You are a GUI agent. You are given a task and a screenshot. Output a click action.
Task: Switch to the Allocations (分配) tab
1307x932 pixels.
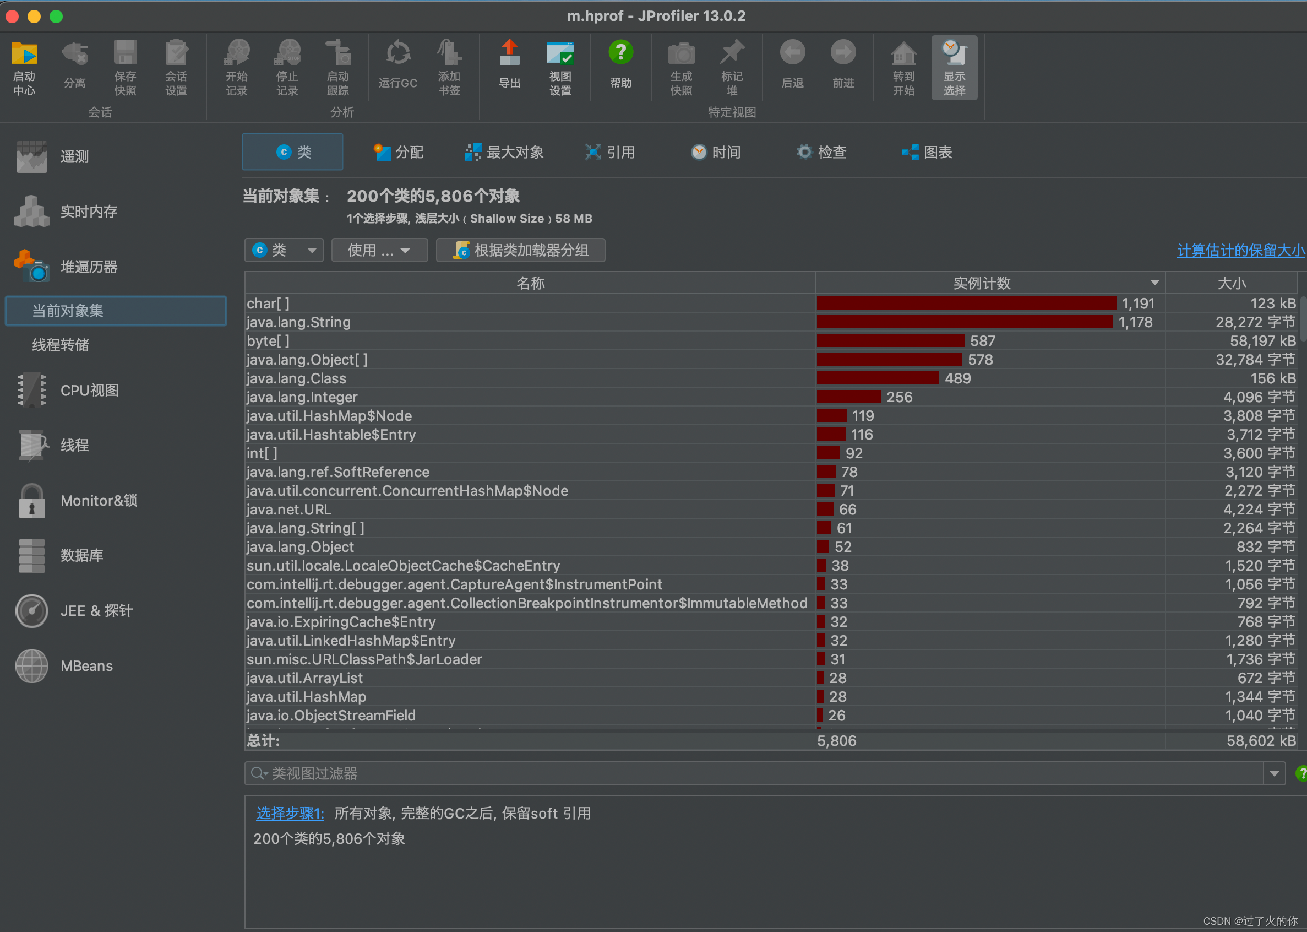coord(398,152)
